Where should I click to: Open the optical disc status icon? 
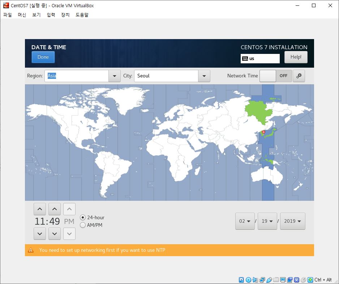click(x=248, y=280)
